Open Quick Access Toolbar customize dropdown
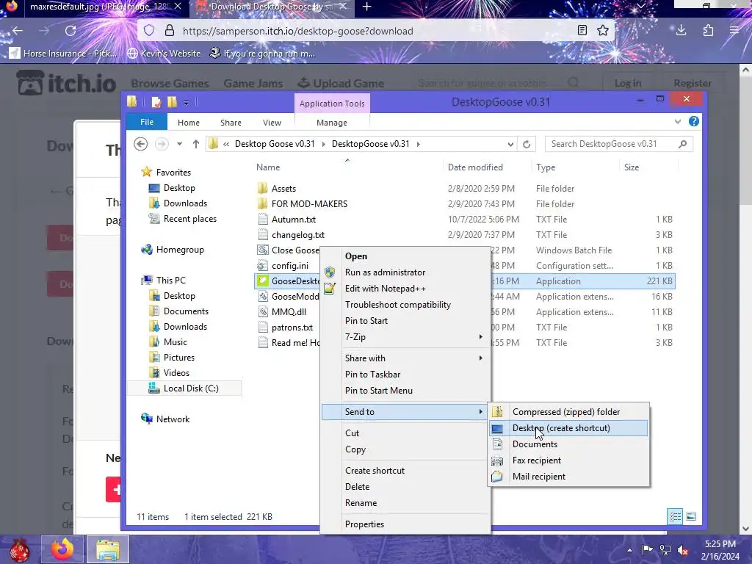752x564 pixels. click(x=186, y=102)
